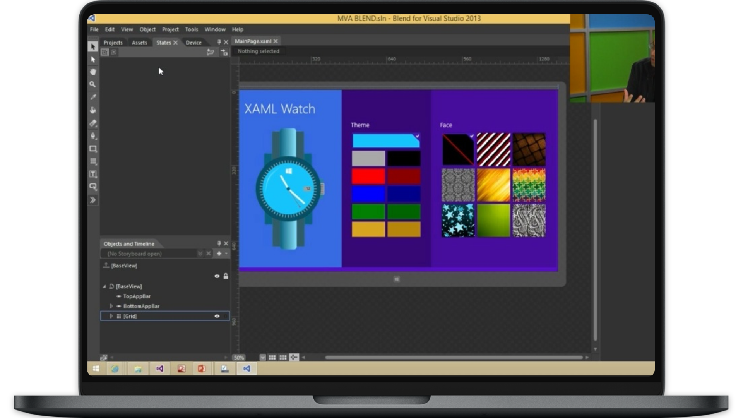The width and height of the screenshot is (743, 418).
Task: Toggle snapping to gridlines icon
Action: pos(283,358)
